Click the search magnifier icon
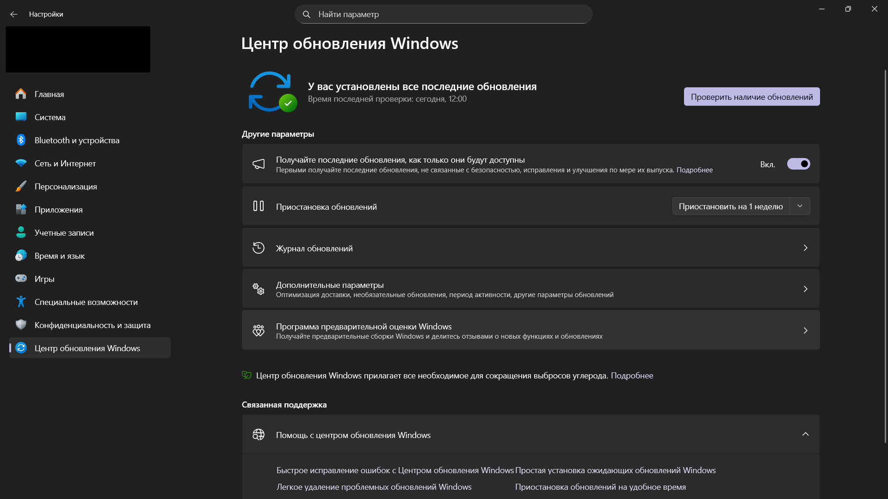 click(306, 14)
